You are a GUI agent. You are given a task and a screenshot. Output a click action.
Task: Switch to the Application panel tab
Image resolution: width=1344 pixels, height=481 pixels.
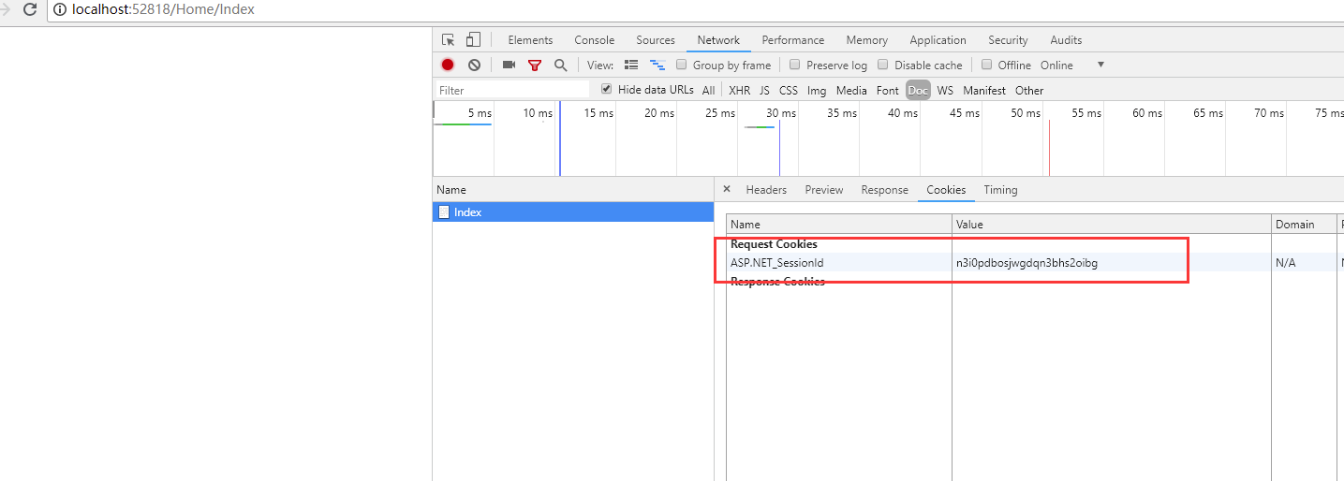coord(938,40)
